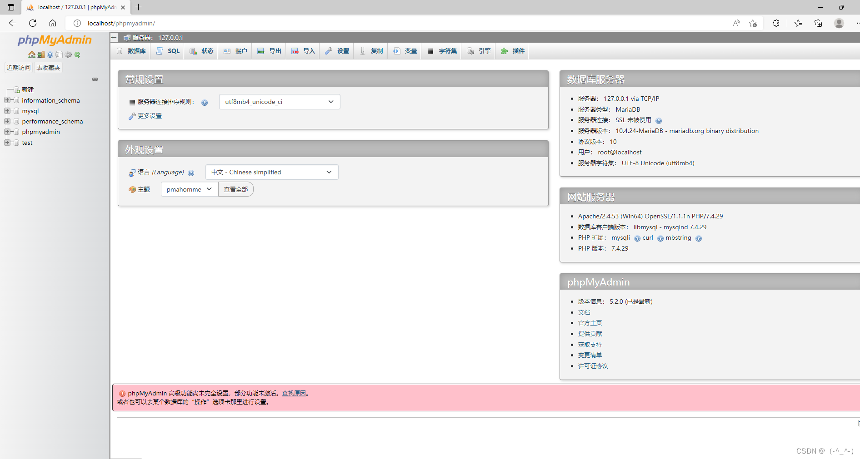
Task: Click help icon beside 服务器连接排序规则
Action: 205,103
